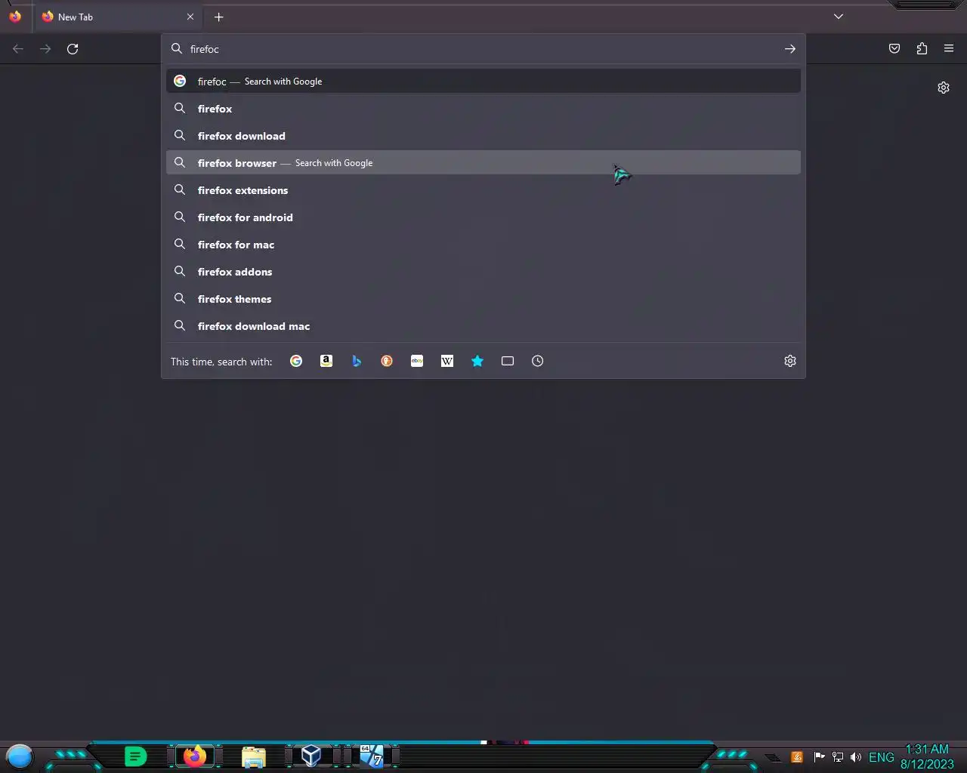The image size is (967, 773).
Task: Click the Firefox taskbar icon
Action: click(x=195, y=756)
